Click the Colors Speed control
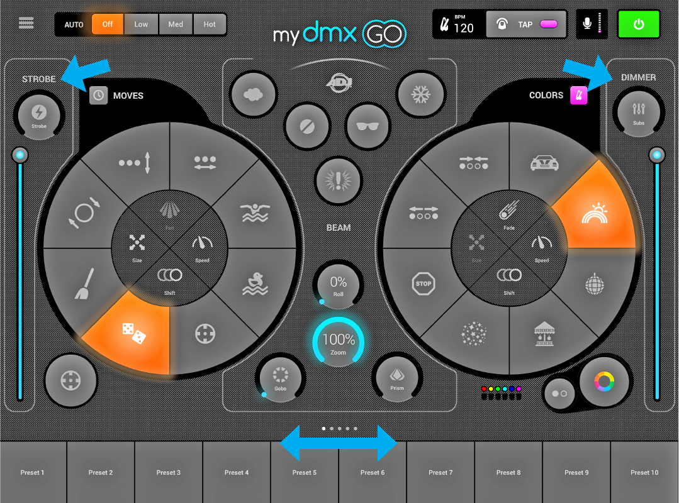The height and width of the screenshot is (503, 679). pos(541,247)
